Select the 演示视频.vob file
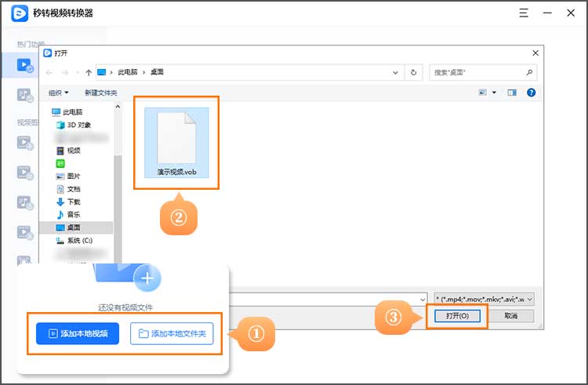The width and height of the screenshot is (588, 385). click(x=176, y=143)
